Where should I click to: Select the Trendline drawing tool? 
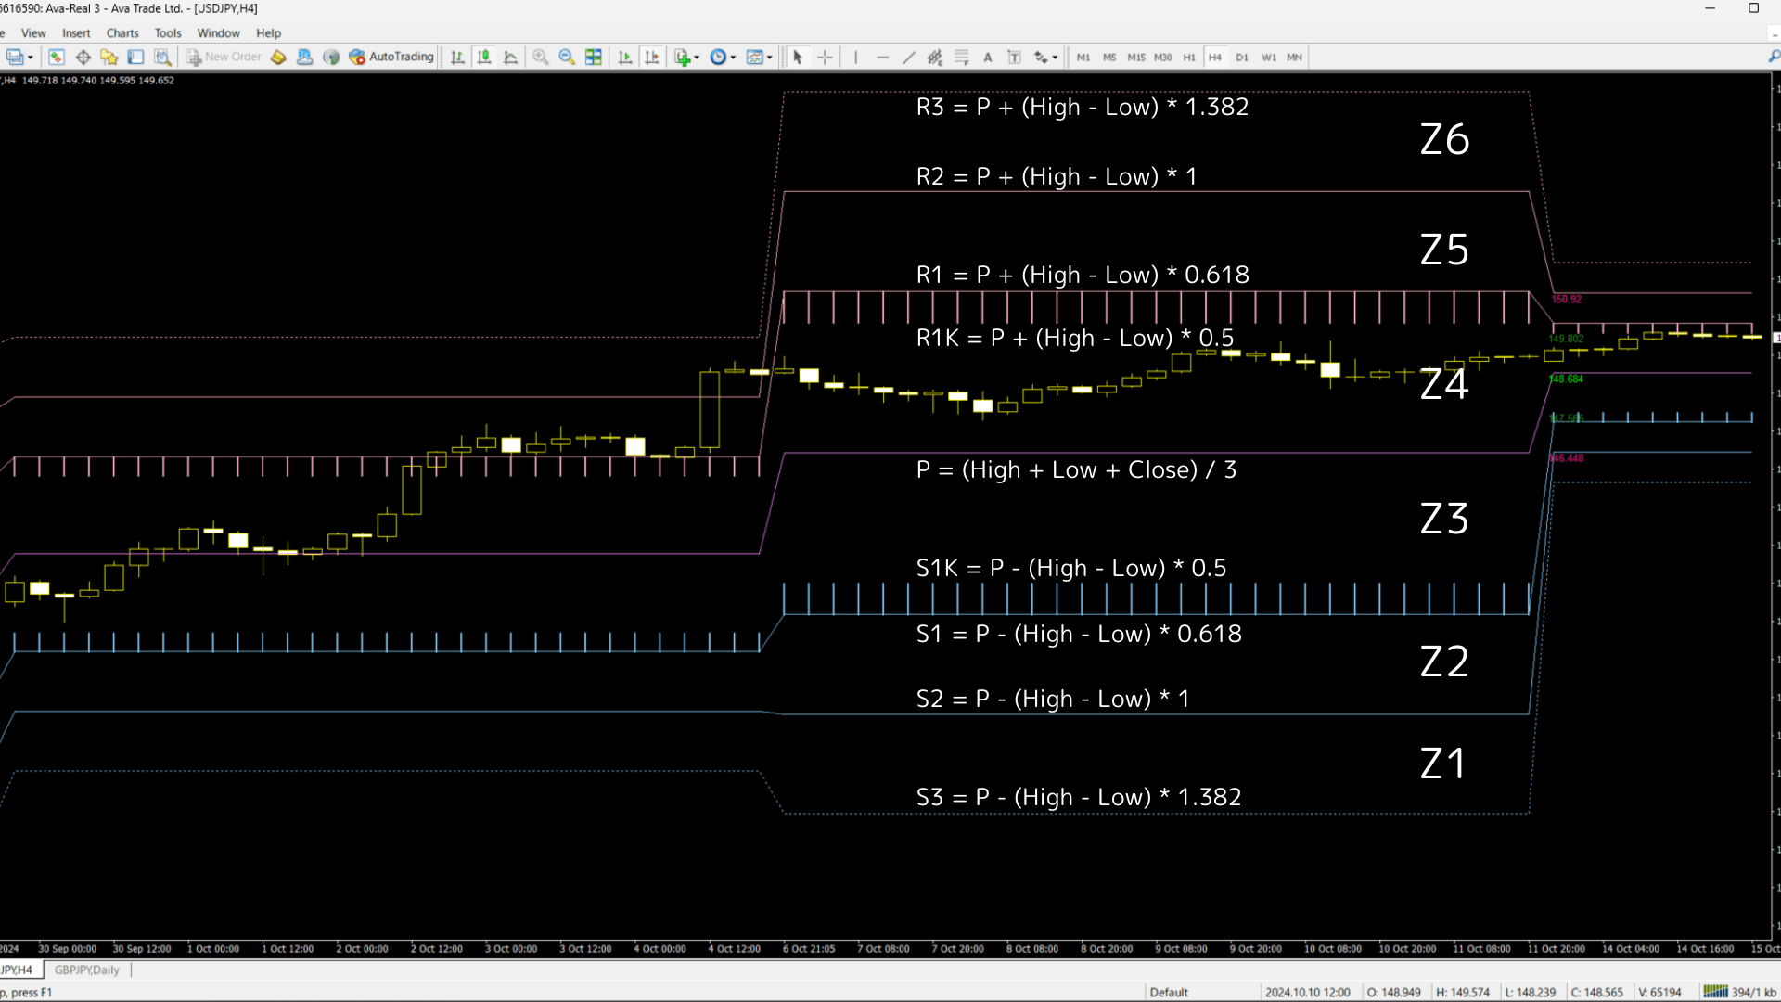(x=908, y=57)
